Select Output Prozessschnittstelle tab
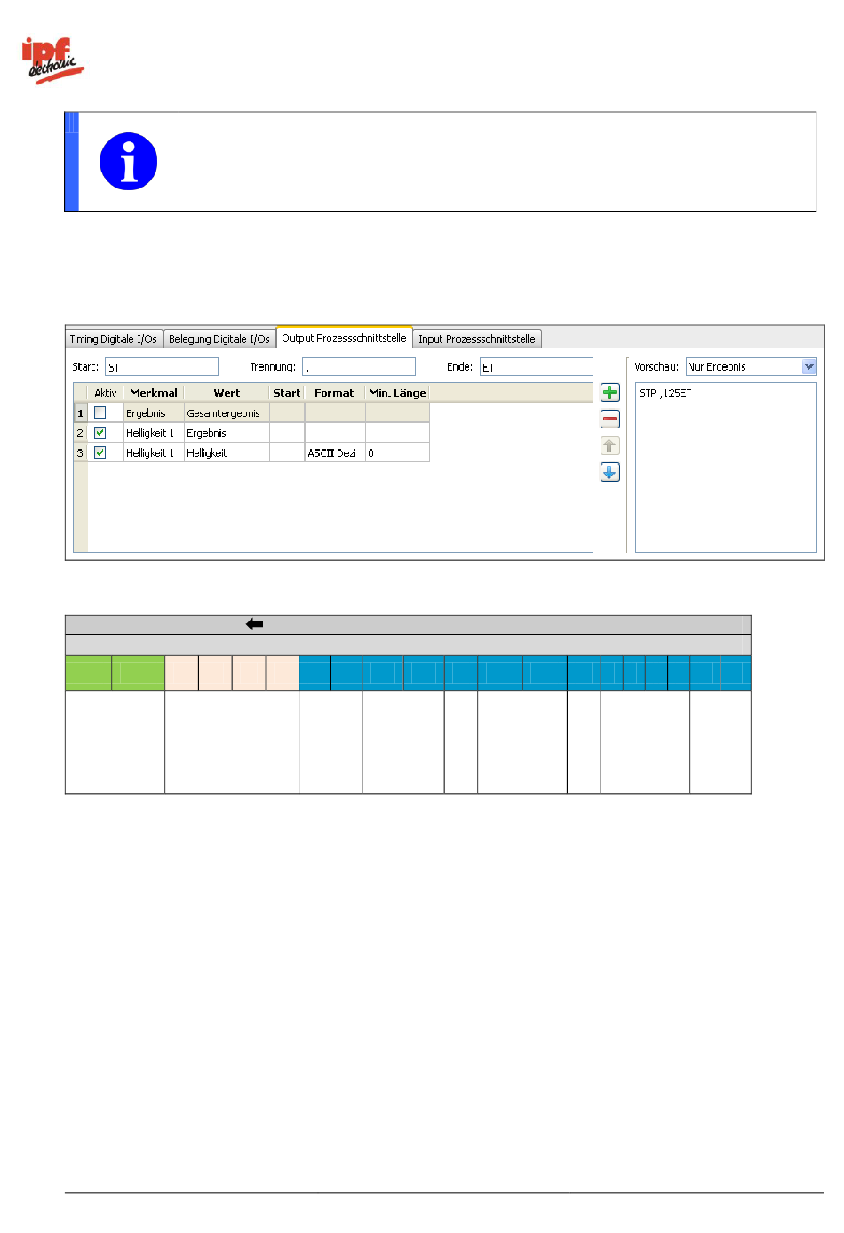Viewport: 844px width, 1233px height. click(344, 338)
